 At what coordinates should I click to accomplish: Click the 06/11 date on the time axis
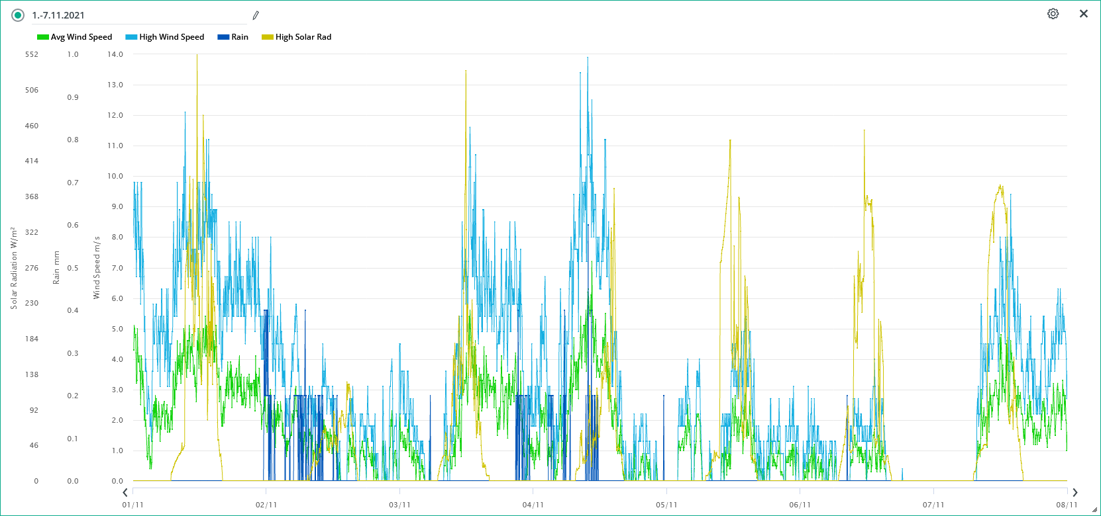tap(800, 505)
